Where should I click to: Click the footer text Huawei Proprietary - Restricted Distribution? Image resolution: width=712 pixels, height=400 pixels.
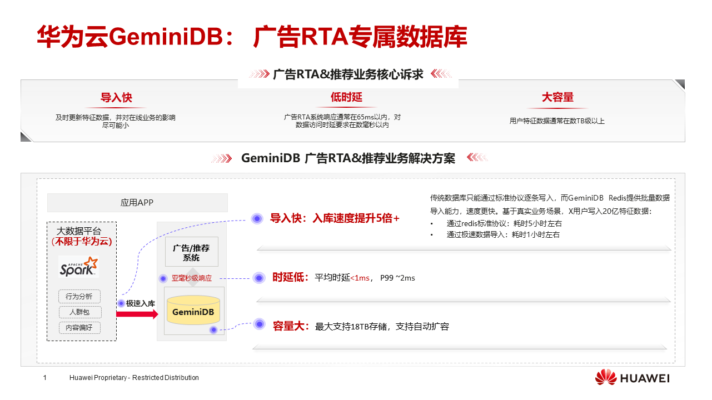(134, 378)
